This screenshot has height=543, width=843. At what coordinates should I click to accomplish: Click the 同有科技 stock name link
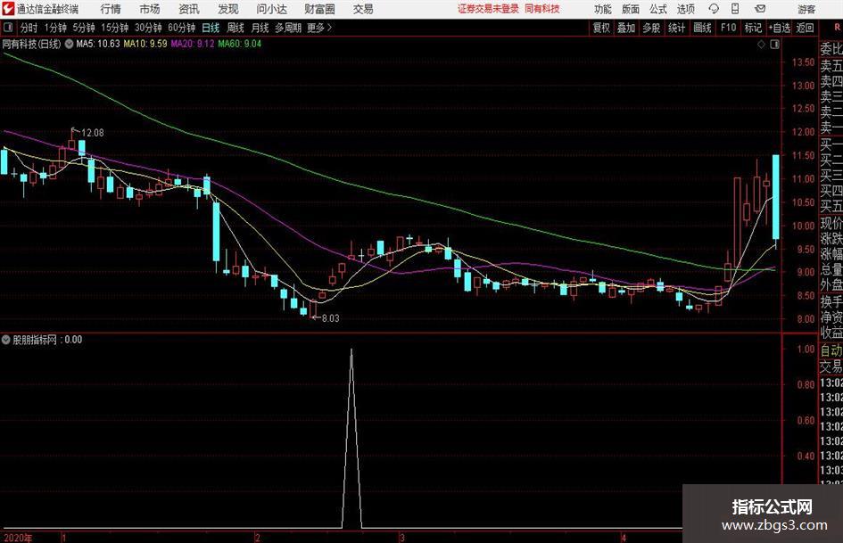(542, 9)
